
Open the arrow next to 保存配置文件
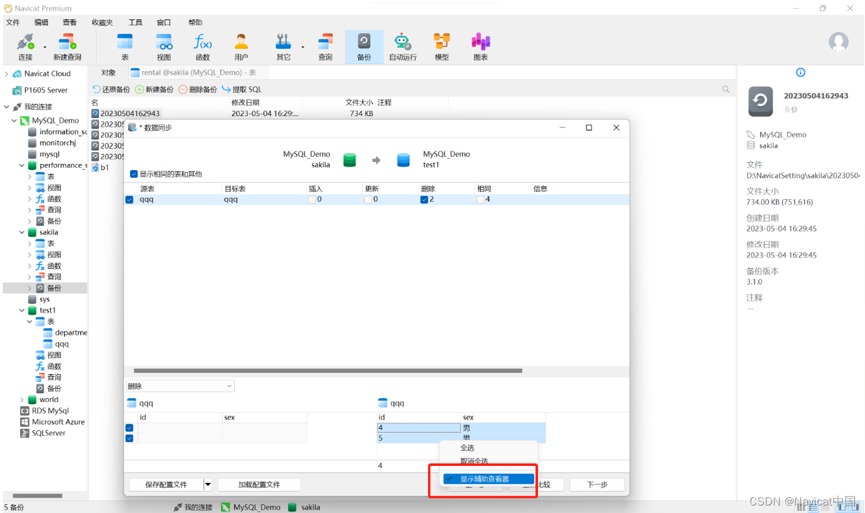coord(208,485)
